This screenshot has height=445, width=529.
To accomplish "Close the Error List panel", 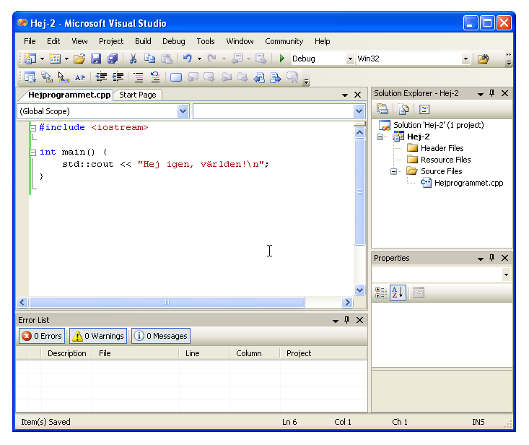I will click(x=359, y=320).
